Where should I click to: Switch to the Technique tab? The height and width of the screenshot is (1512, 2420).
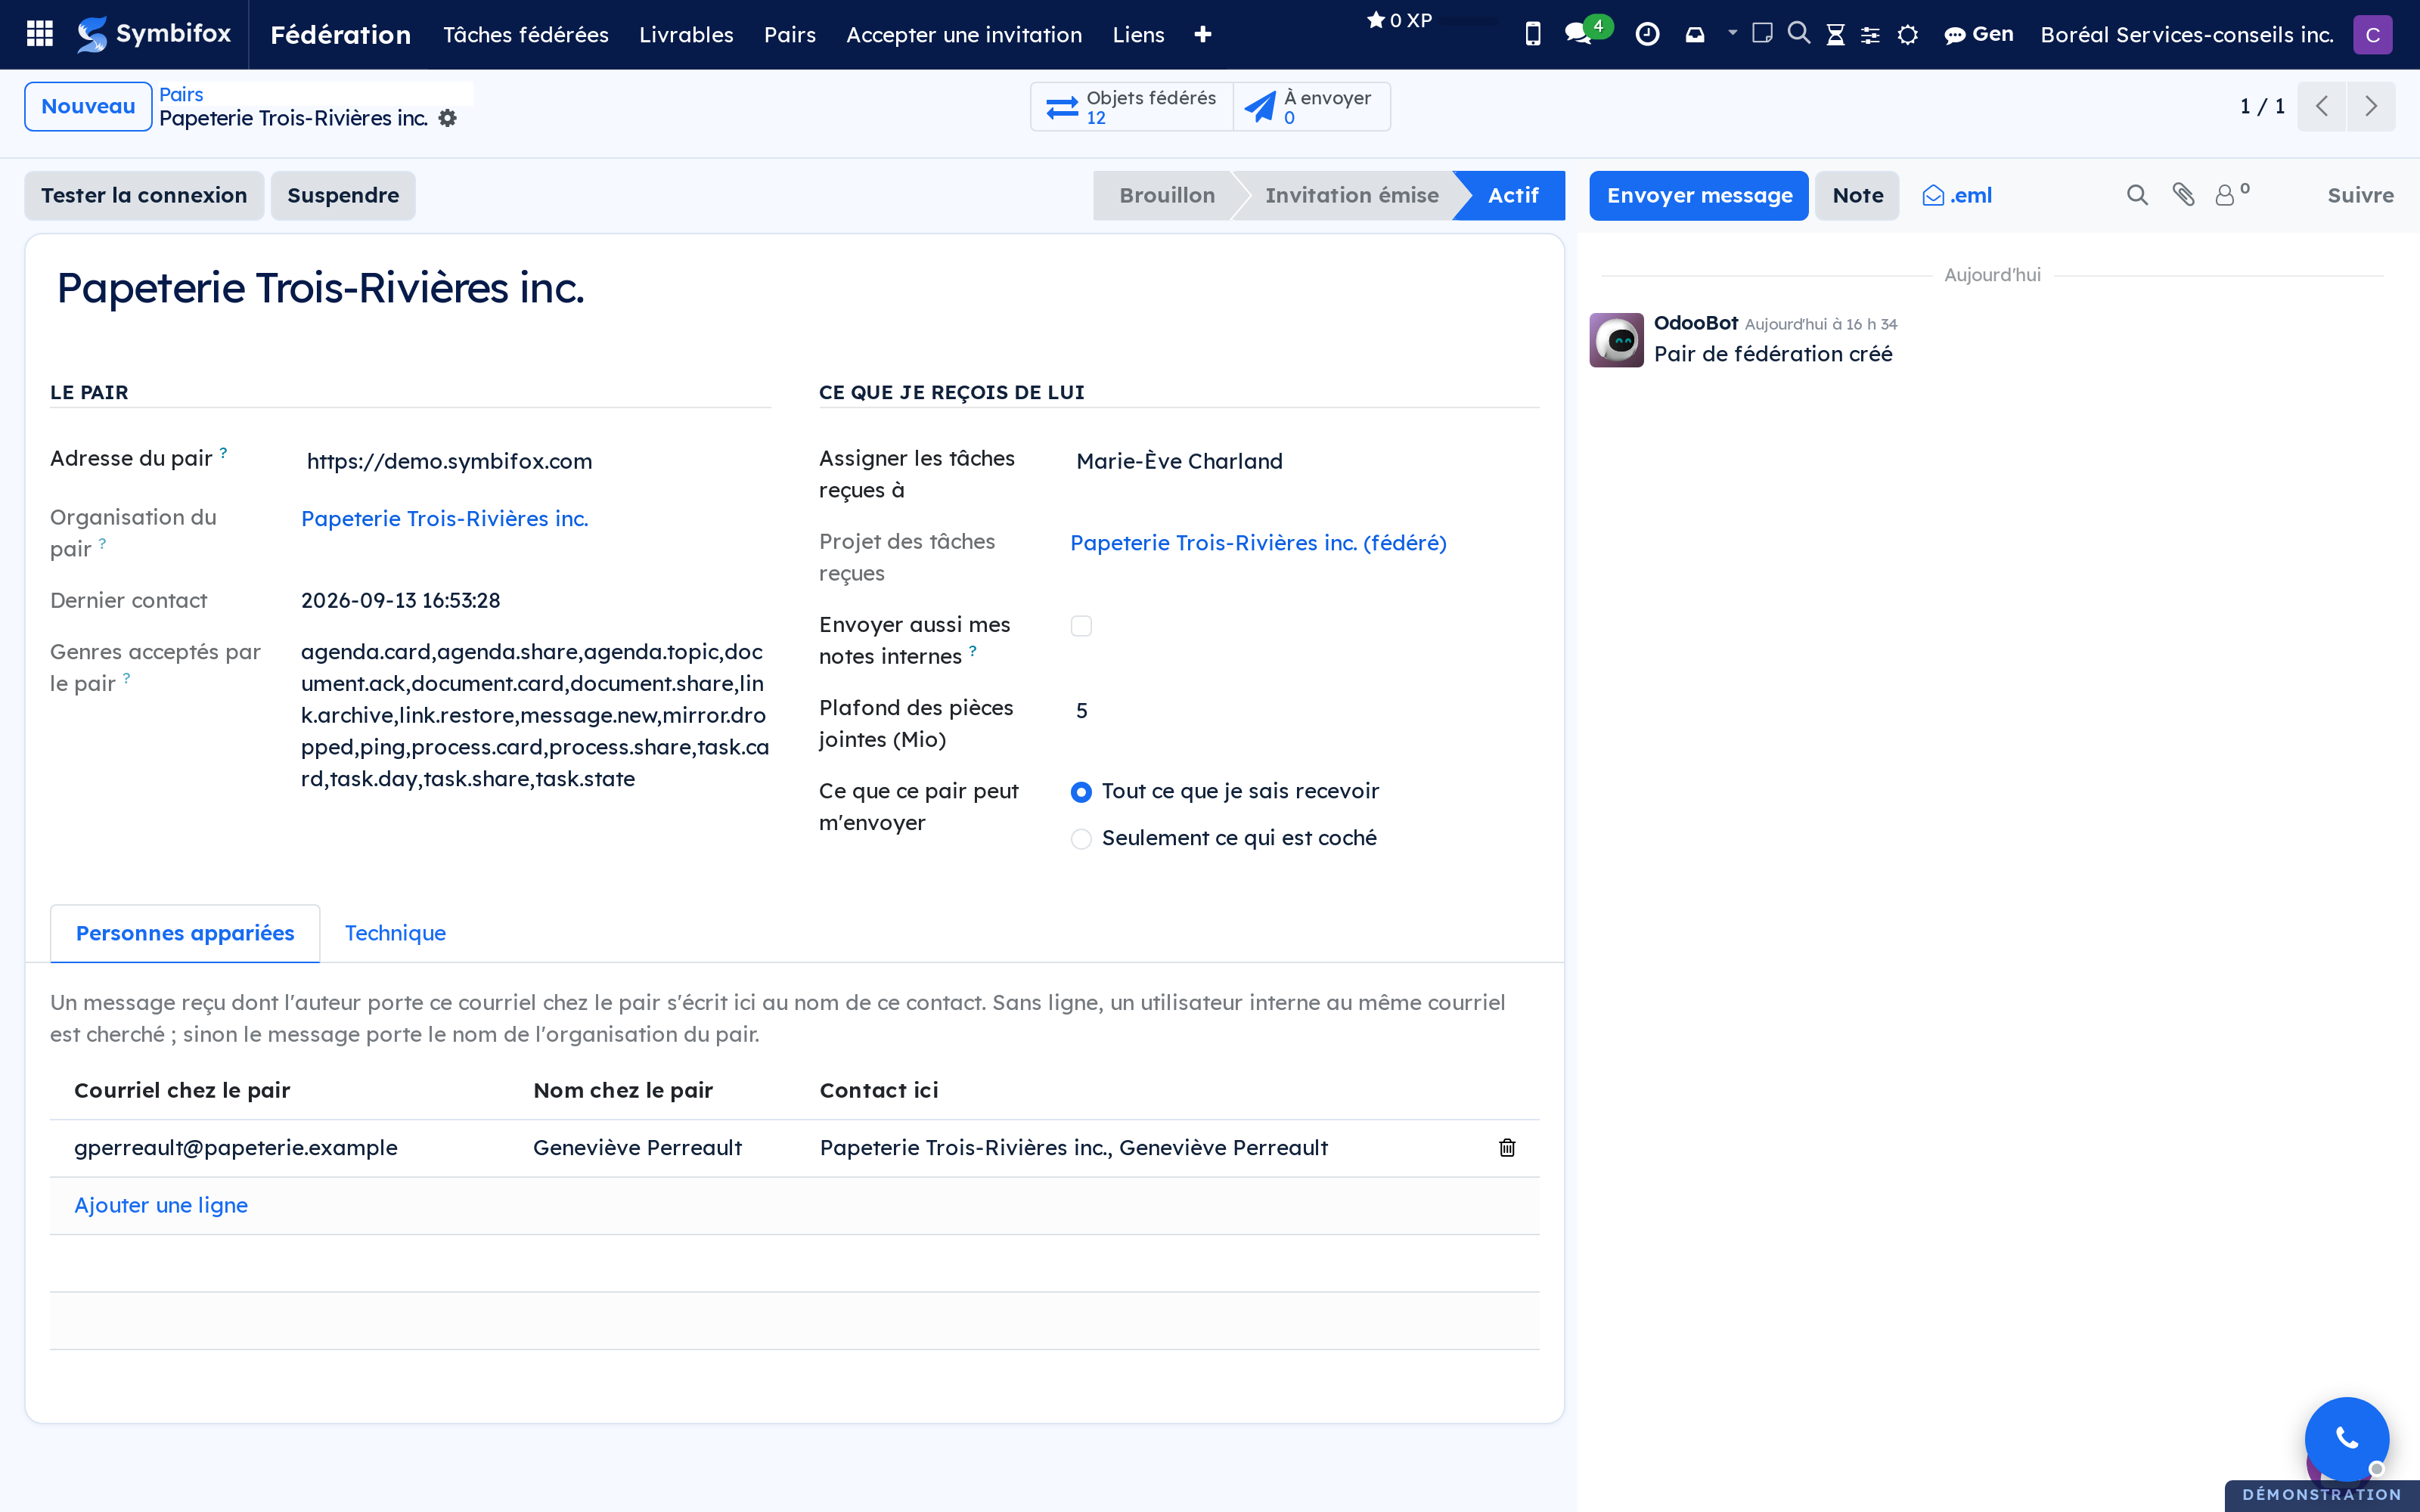(395, 933)
